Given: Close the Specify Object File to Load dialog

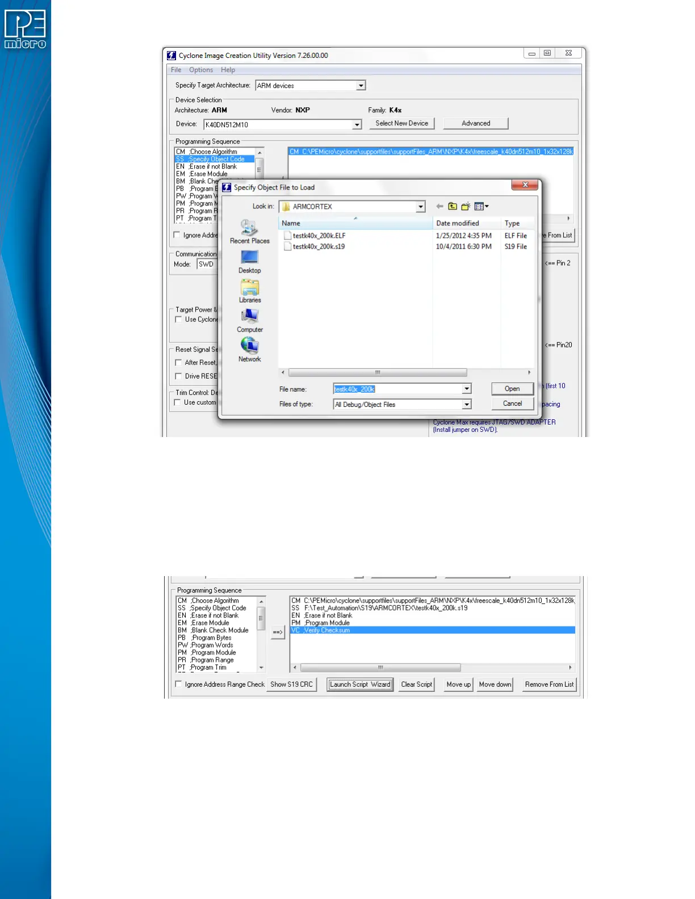Looking at the screenshot, I should click(525, 184).
